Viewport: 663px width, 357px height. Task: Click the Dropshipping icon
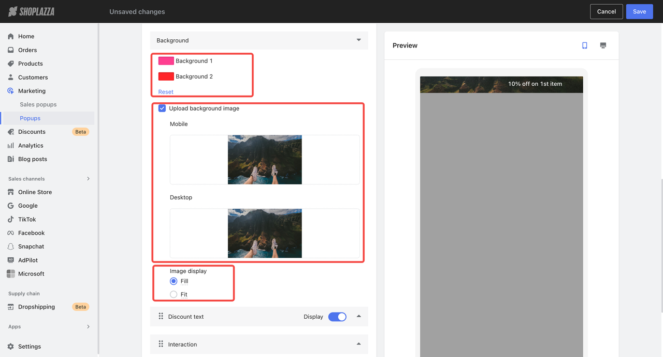[11, 307]
